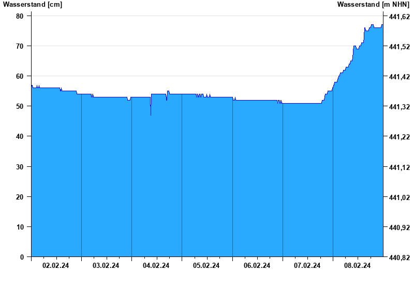
Task: Click the 441,22 value on right axis
Action: tap(400, 137)
